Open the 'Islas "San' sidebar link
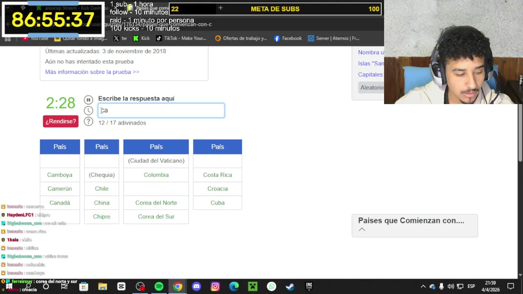The image size is (523, 294). tap(371, 63)
